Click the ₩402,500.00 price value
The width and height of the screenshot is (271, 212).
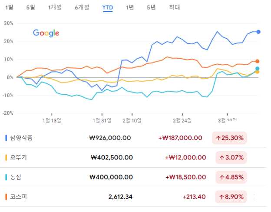tap(112, 158)
